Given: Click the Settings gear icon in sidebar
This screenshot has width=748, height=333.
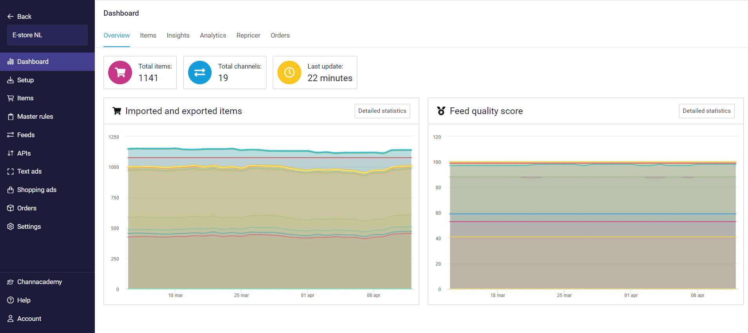Looking at the screenshot, I should (11, 226).
